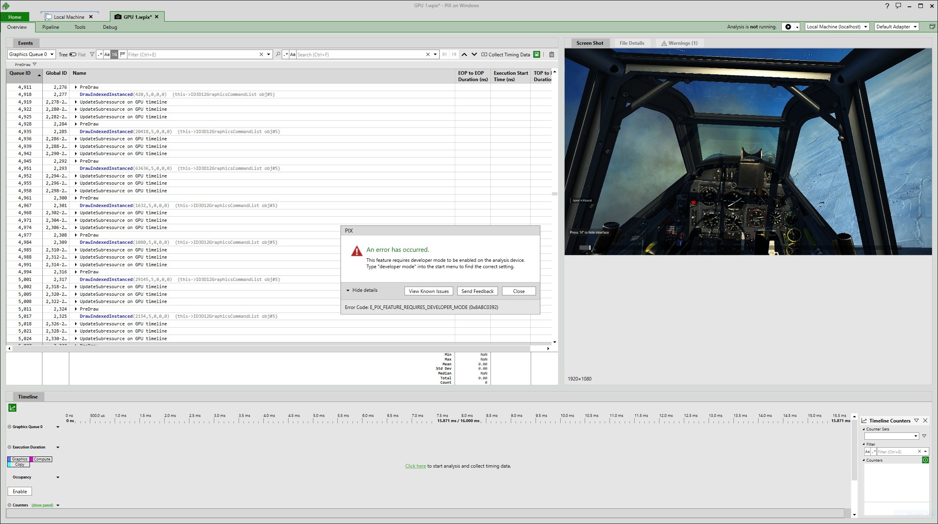Toggle the Tree/Flat view switch

[73, 54]
